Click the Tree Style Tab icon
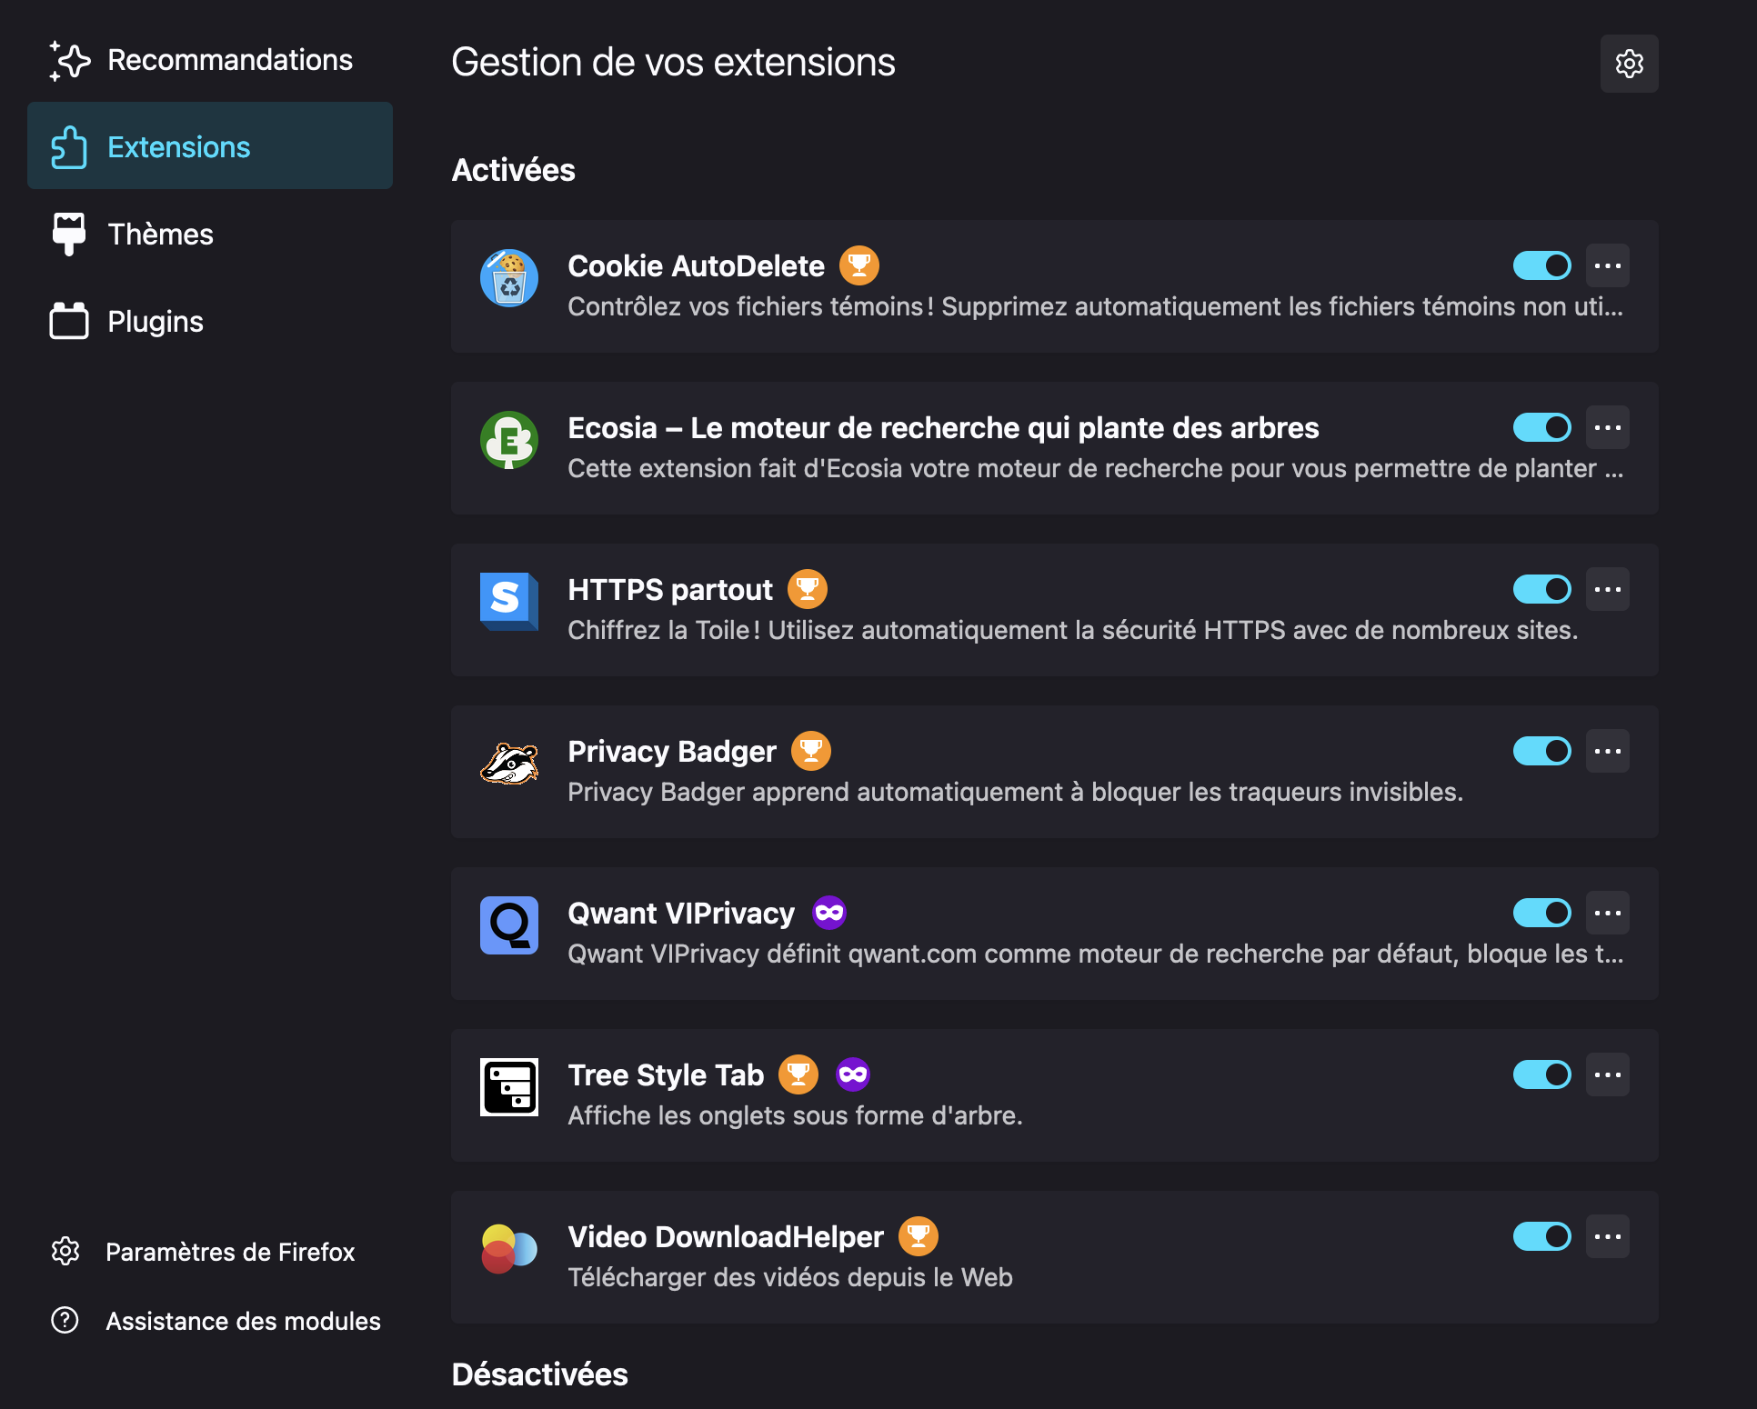Viewport: 1757px width, 1409px height. pyautogui.click(x=508, y=1087)
